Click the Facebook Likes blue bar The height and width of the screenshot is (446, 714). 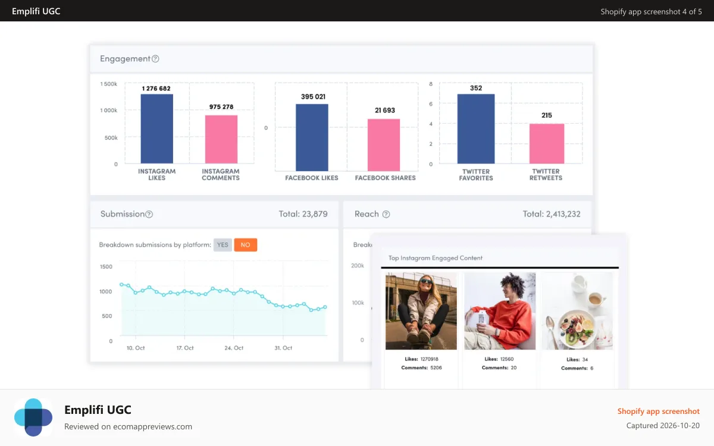coord(312,137)
